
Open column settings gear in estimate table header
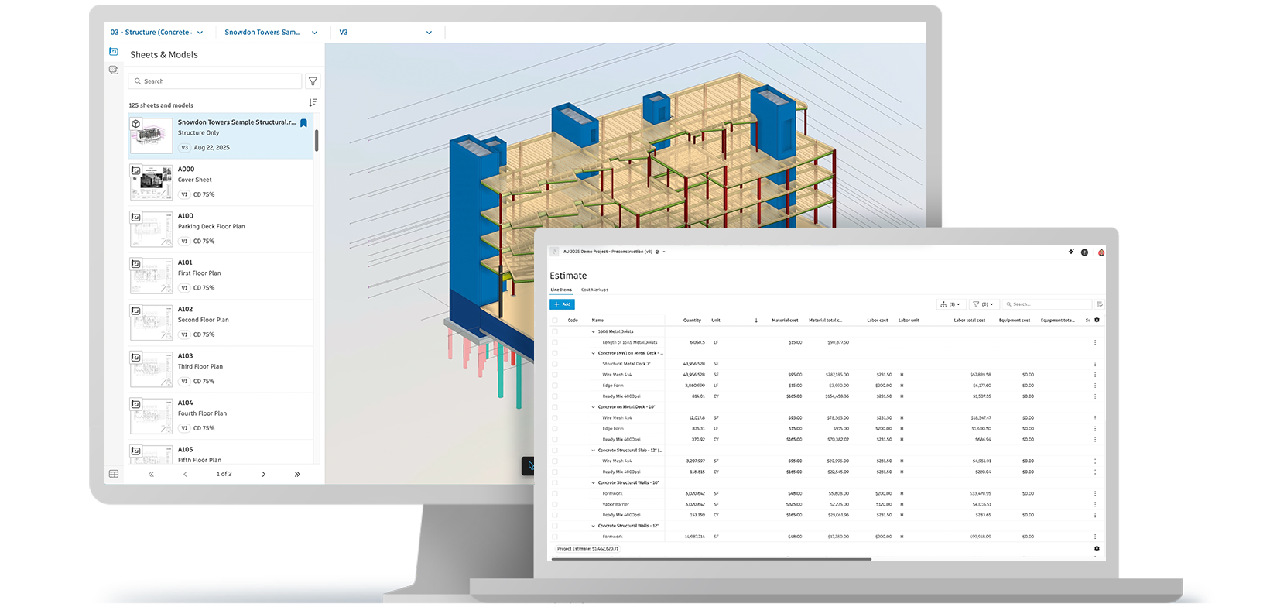pyautogui.click(x=1097, y=320)
